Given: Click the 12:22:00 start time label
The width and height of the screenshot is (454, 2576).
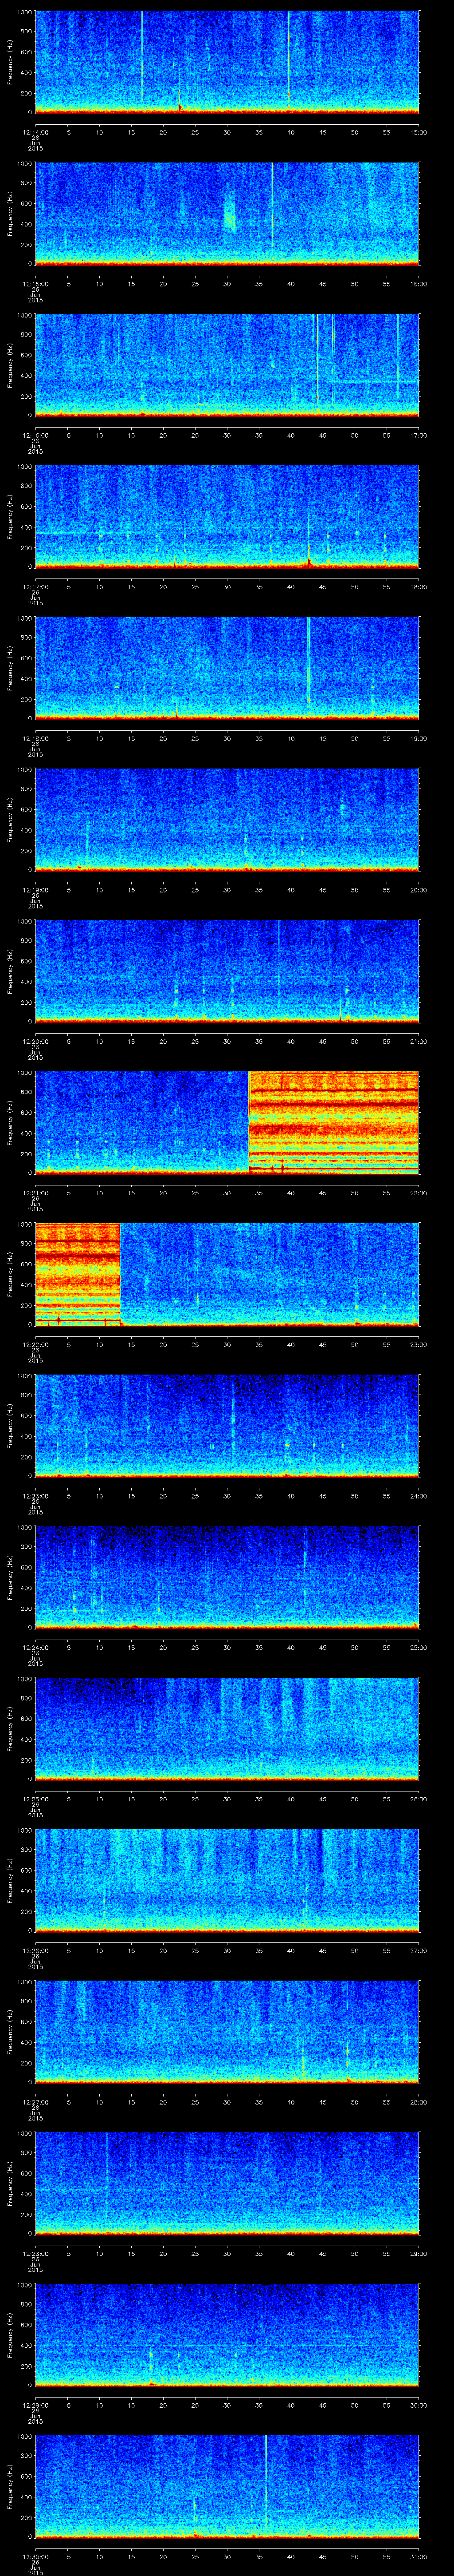Looking at the screenshot, I should point(35,1344).
